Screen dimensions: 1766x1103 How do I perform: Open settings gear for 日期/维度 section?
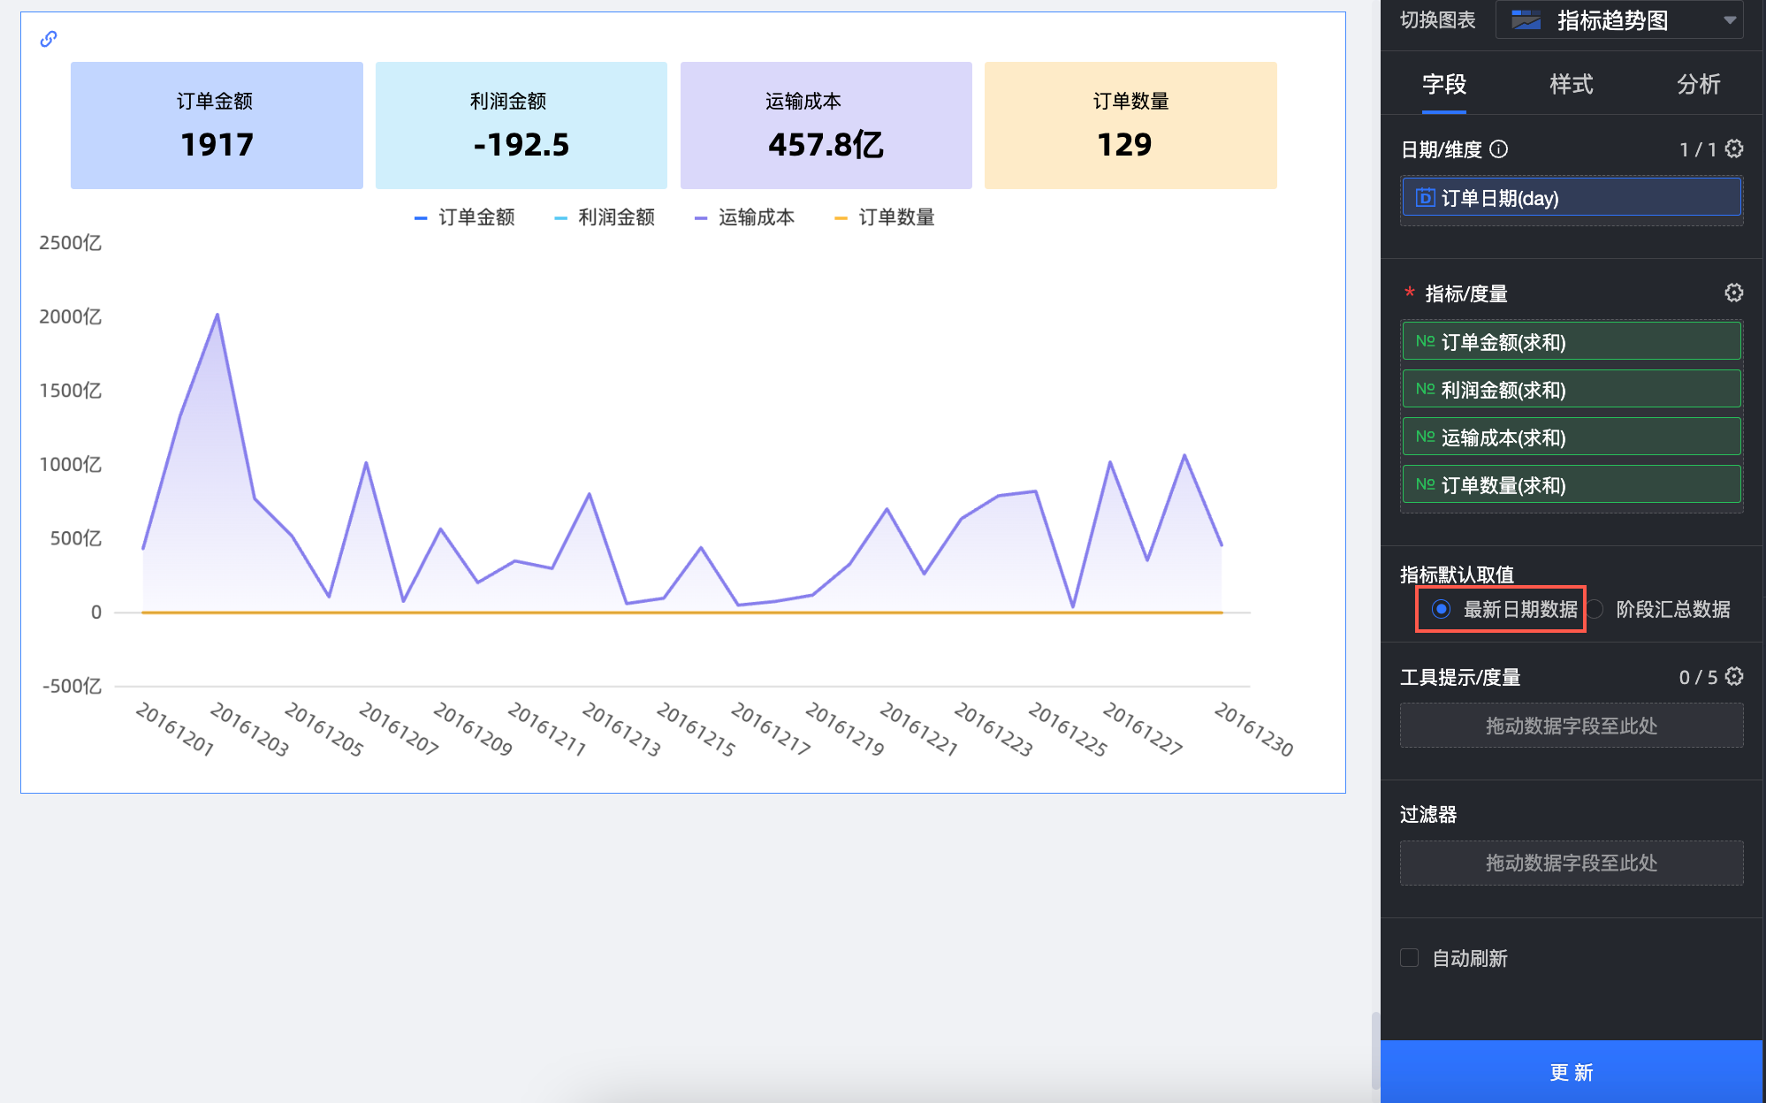click(1734, 148)
